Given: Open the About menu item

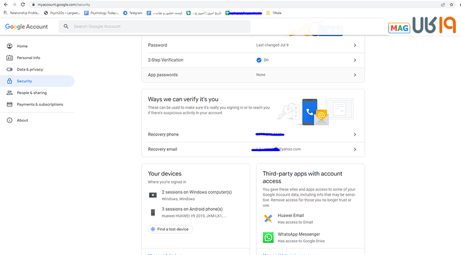Looking at the screenshot, I should (22, 120).
